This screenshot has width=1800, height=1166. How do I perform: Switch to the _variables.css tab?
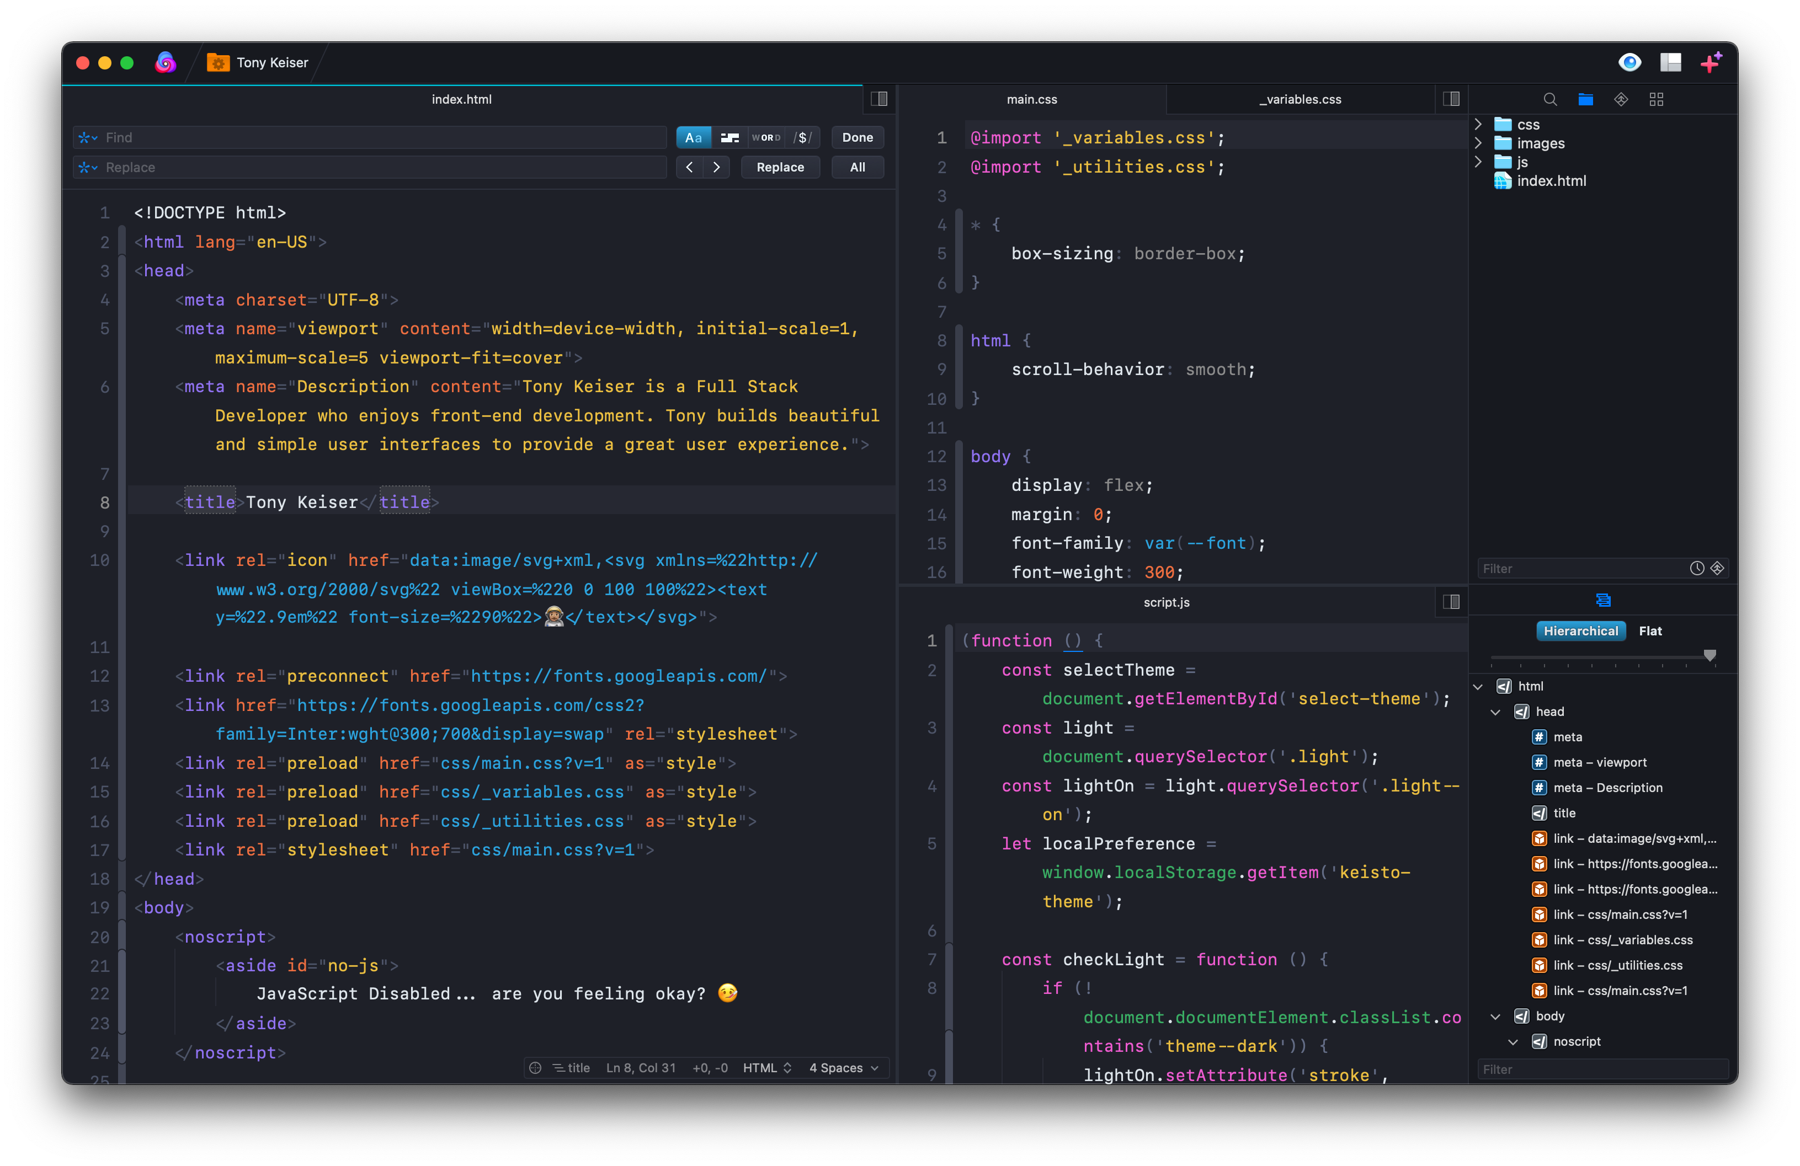1300,99
